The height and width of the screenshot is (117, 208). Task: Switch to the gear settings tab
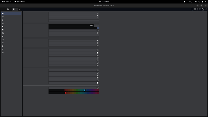(x=14, y=9)
